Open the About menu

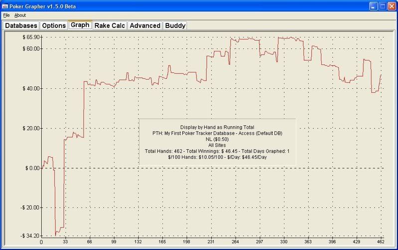[20, 15]
